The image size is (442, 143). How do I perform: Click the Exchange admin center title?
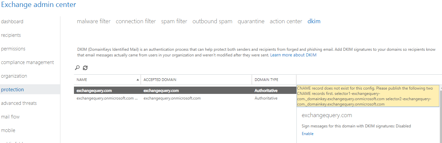click(39, 5)
